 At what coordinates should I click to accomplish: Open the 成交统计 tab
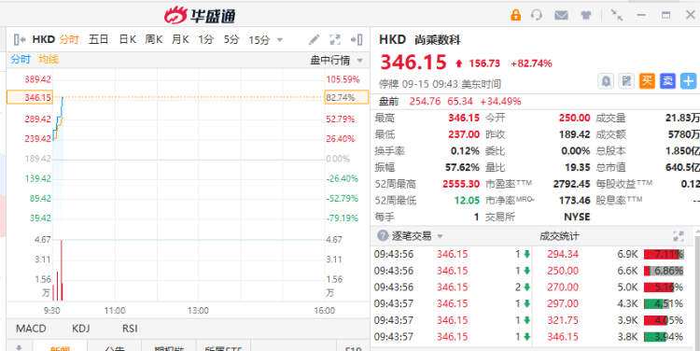coord(559,236)
